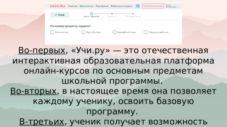
Task: Go to Мои классы
Action: tap(87, 6)
